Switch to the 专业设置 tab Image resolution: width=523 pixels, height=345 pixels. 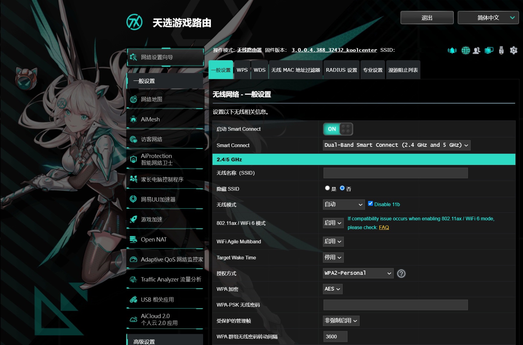pyautogui.click(x=373, y=70)
